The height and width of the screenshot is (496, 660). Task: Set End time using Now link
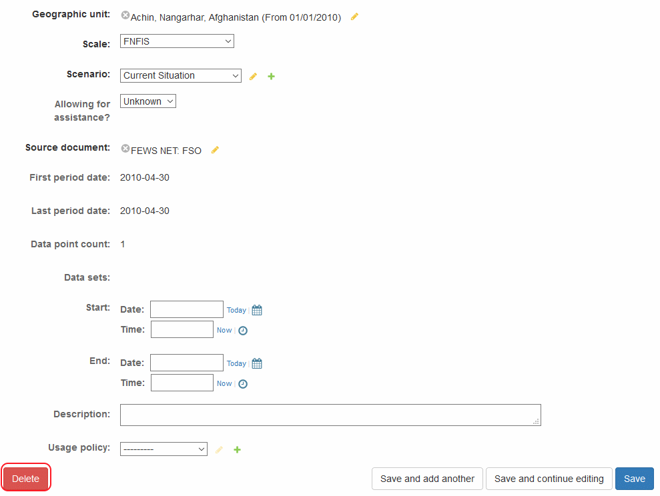(x=224, y=383)
